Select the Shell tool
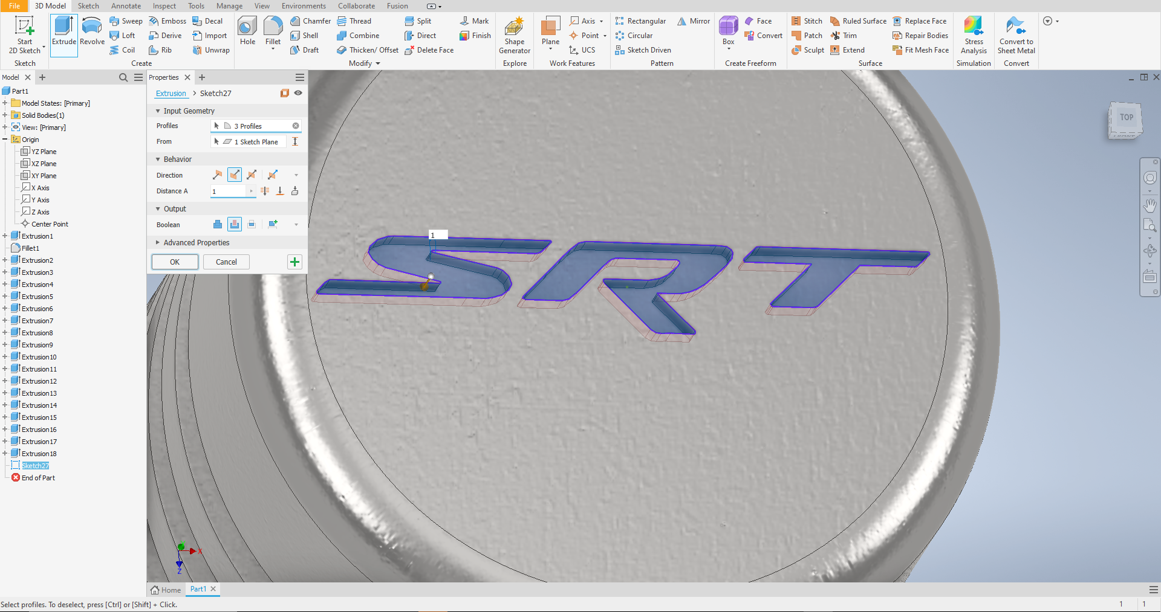The image size is (1161, 612). click(304, 36)
